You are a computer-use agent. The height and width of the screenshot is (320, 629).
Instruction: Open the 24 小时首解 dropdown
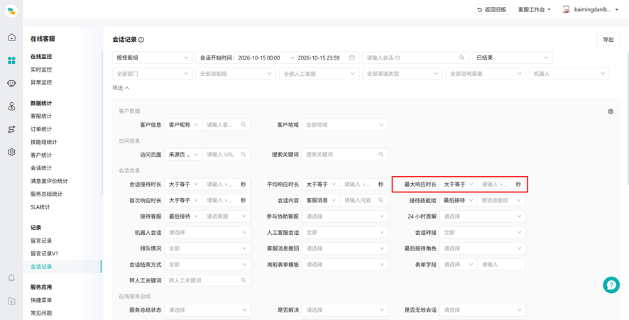pos(483,216)
